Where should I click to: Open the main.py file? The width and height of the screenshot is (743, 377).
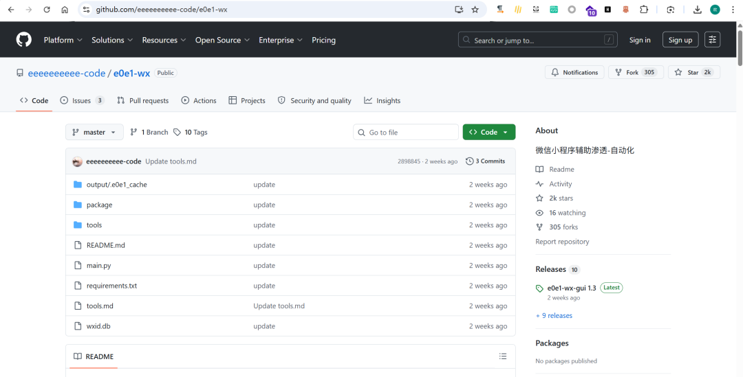(98, 265)
